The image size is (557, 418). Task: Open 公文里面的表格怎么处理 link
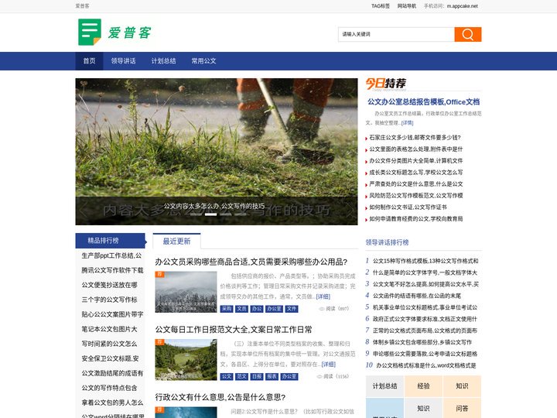click(x=416, y=149)
